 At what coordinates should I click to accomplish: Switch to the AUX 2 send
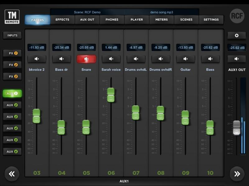(x=12, y=105)
